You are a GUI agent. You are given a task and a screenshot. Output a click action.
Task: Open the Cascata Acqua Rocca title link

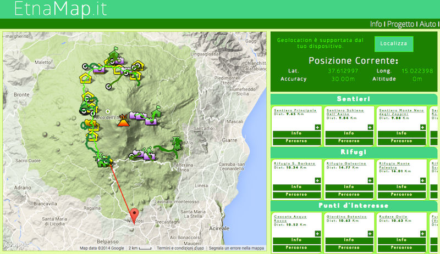click(x=290, y=218)
